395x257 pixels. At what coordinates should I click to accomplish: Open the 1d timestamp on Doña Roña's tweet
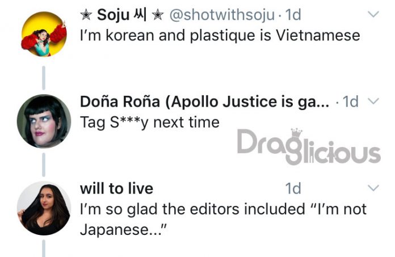[x=350, y=102]
